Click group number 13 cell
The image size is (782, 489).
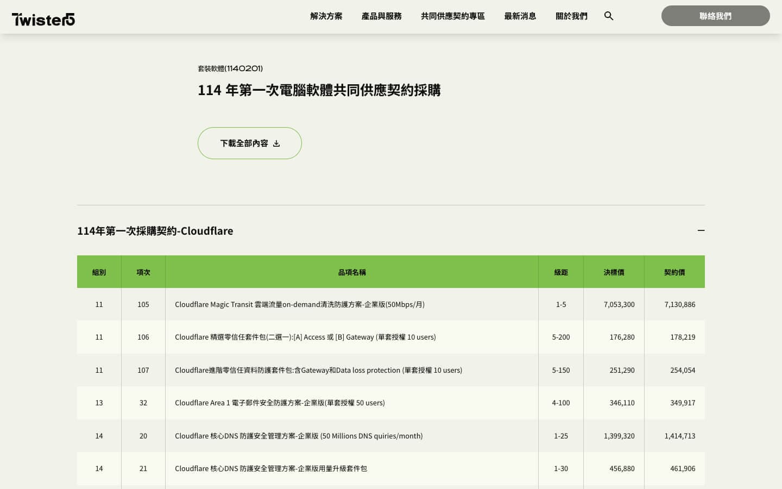click(x=99, y=403)
